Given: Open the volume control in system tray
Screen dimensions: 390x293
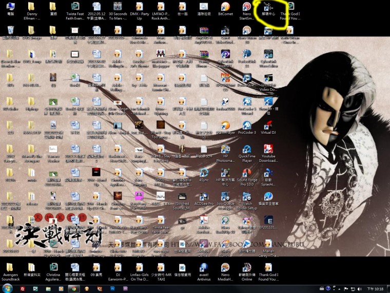Looking at the screenshot, I should coord(360,289).
